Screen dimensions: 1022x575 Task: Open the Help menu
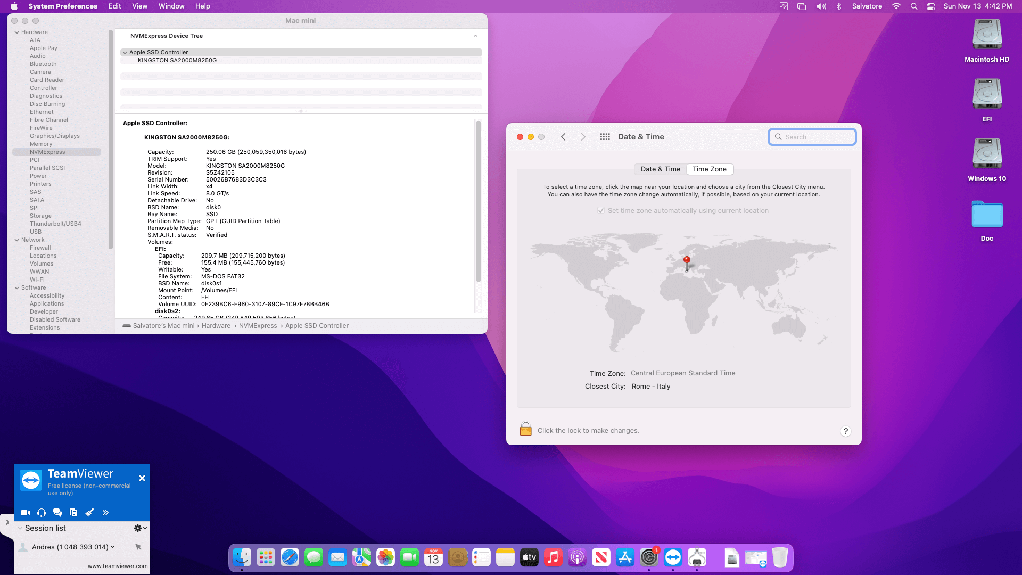[x=203, y=6]
